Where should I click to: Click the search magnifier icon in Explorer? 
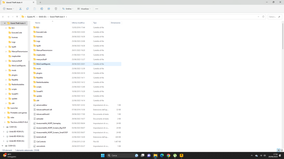click(x=279, y=17)
